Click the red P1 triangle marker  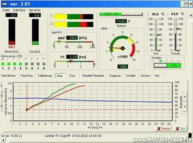click(x=71, y=61)
